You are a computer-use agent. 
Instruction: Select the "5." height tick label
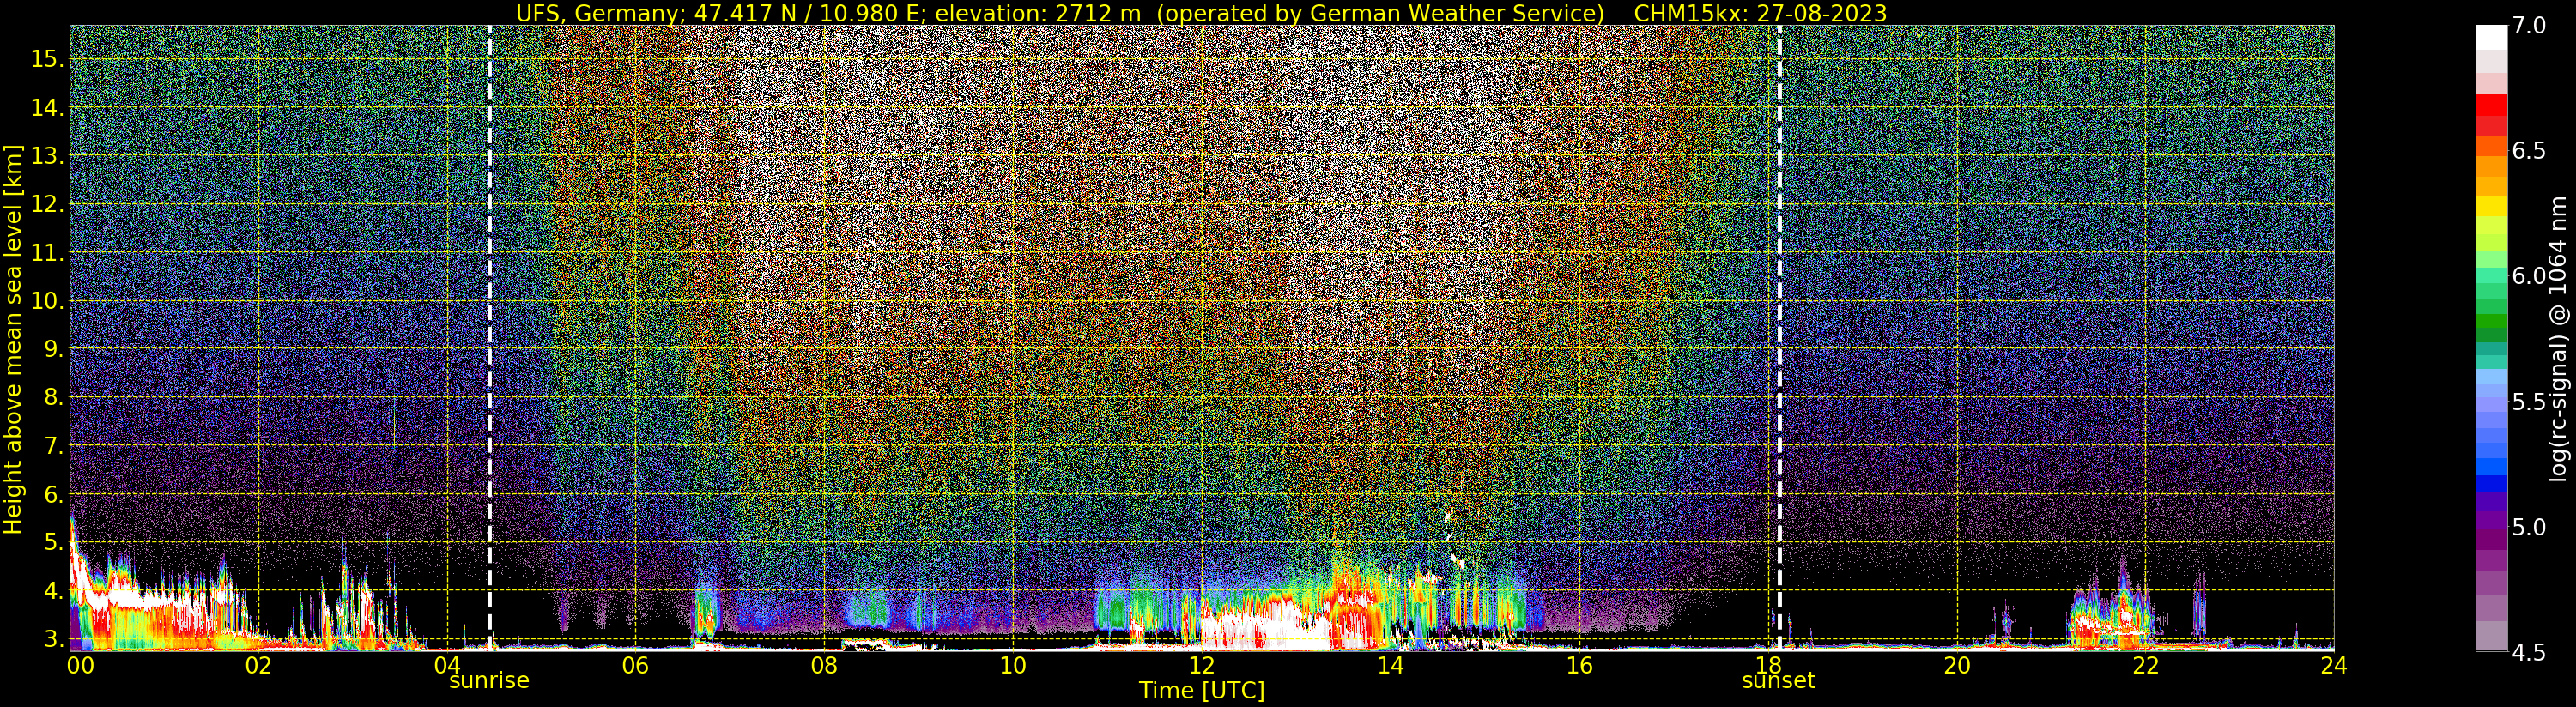coord(54,542)
